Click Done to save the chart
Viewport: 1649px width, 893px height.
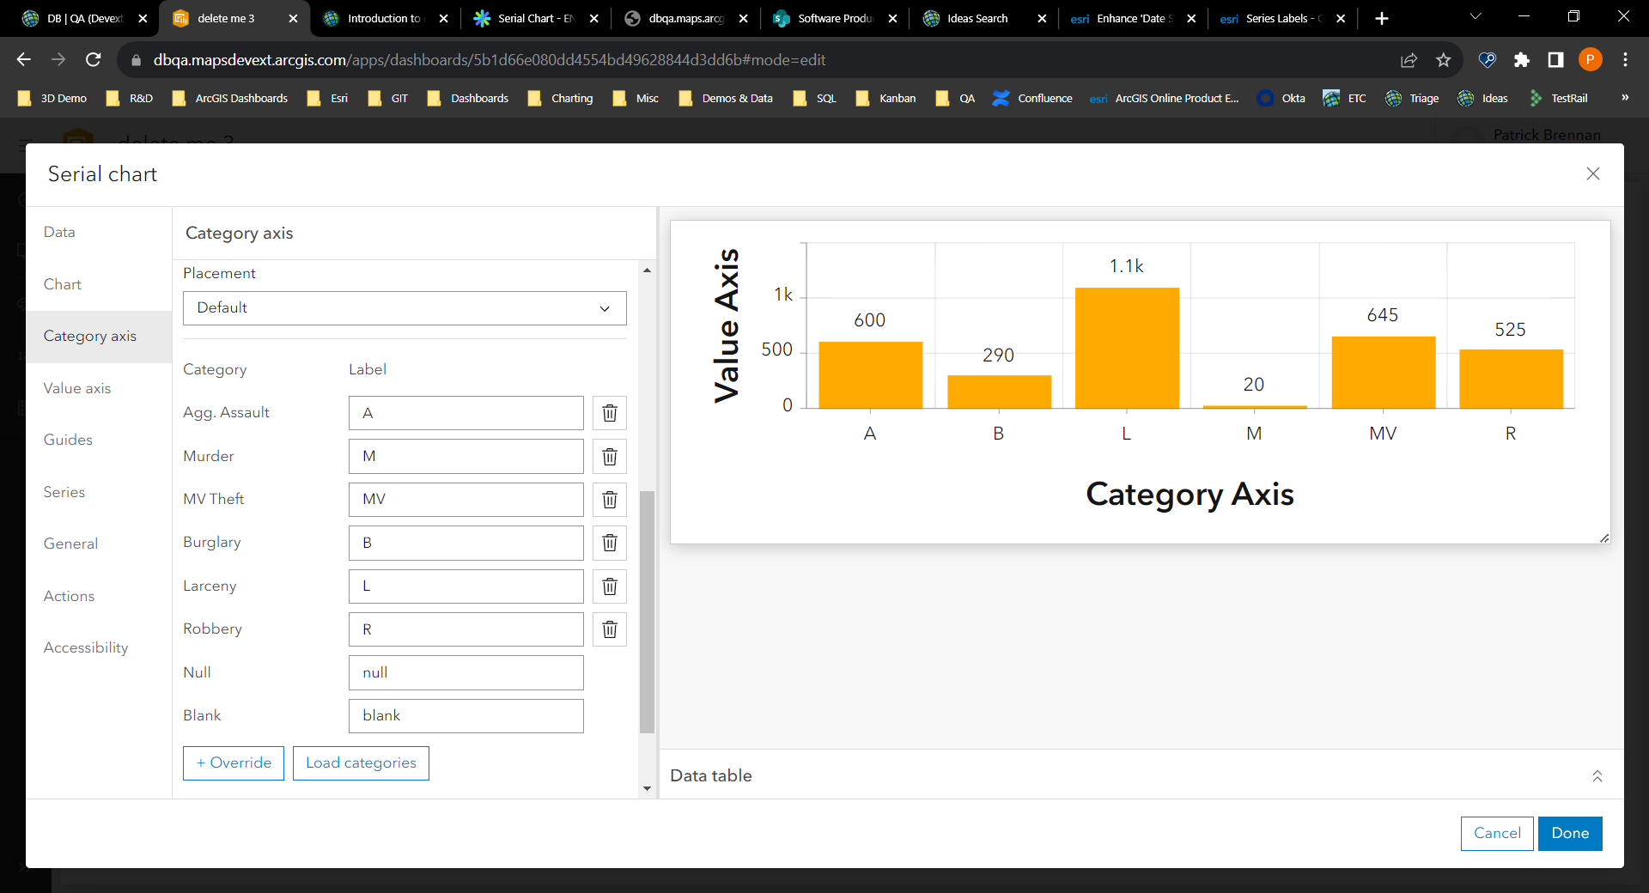point(1569,833)
